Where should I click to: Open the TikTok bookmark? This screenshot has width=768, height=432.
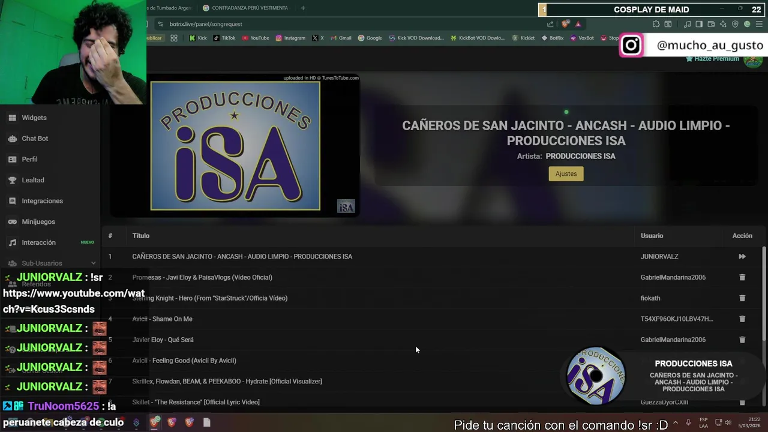pyautogui.click(x=224, y=38)
